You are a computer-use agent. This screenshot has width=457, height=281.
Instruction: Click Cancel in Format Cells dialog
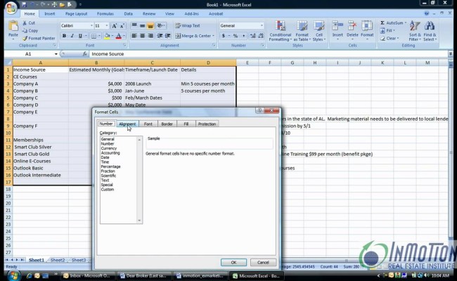tap(263, 262)
